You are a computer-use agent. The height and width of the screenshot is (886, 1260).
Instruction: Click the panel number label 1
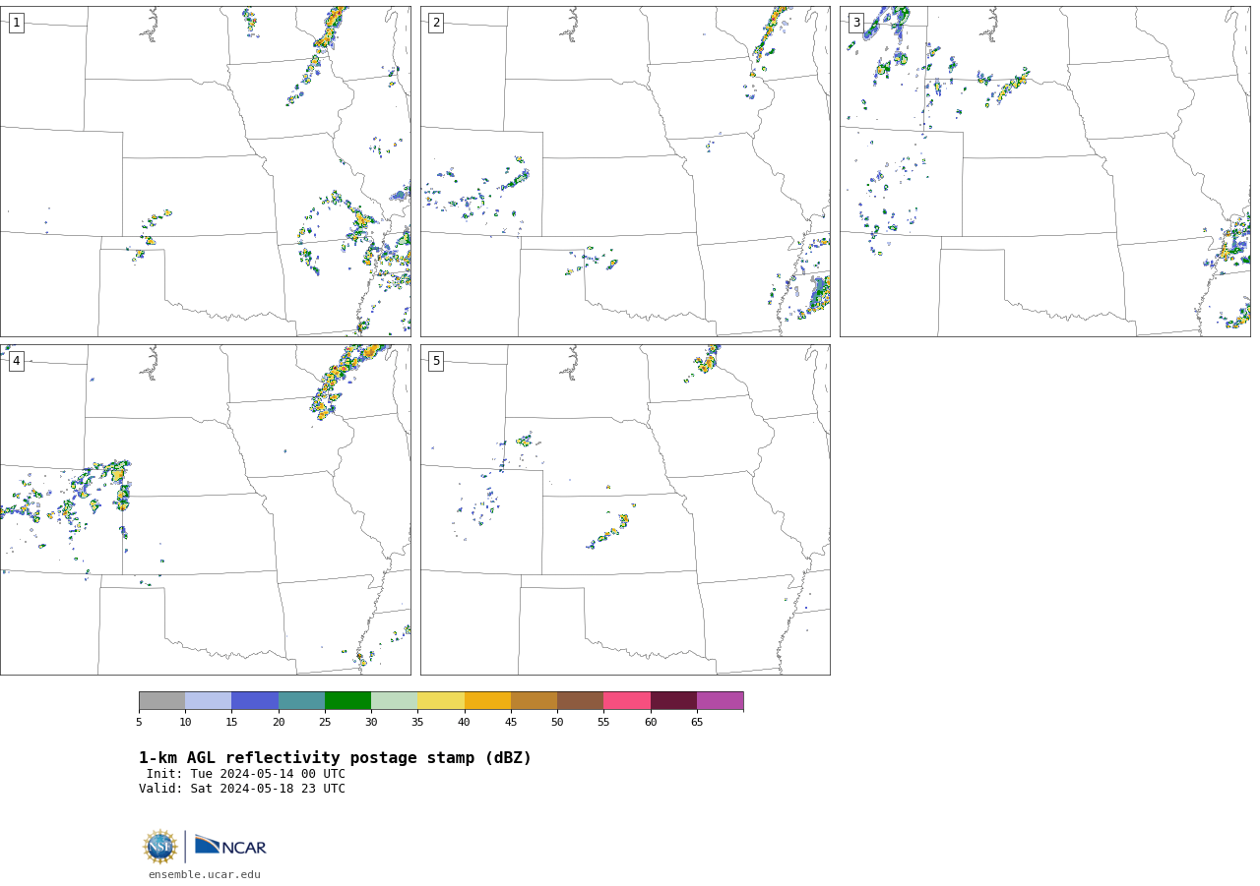tap(16, 23)
